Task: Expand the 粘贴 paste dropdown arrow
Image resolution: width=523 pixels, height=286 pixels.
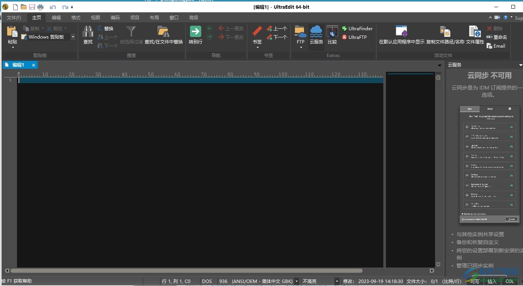Action: tap(12, 47)
